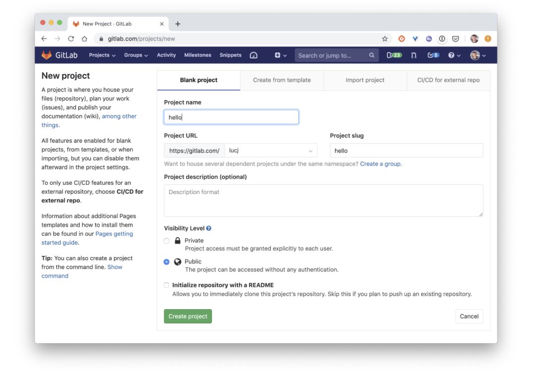
Task: Click the browser back arrow
Action: click(x=44, y=39)
